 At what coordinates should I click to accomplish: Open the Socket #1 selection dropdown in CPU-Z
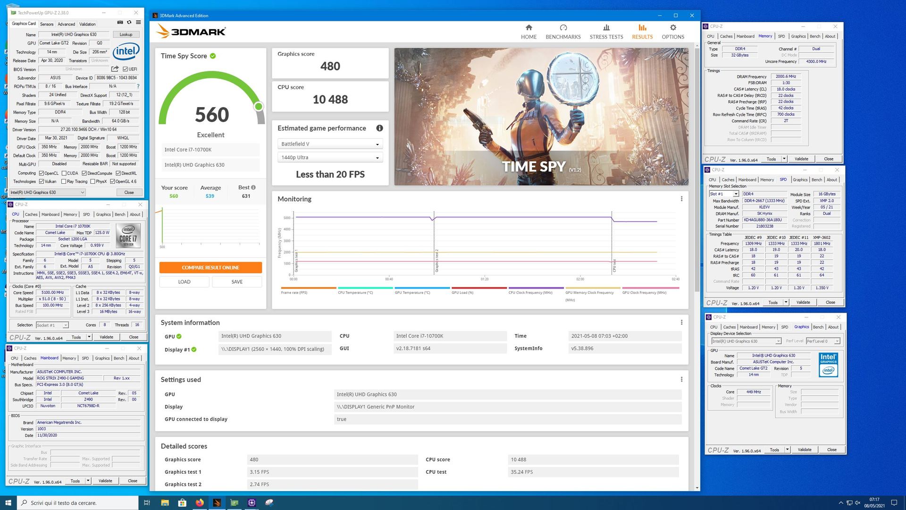52,325
